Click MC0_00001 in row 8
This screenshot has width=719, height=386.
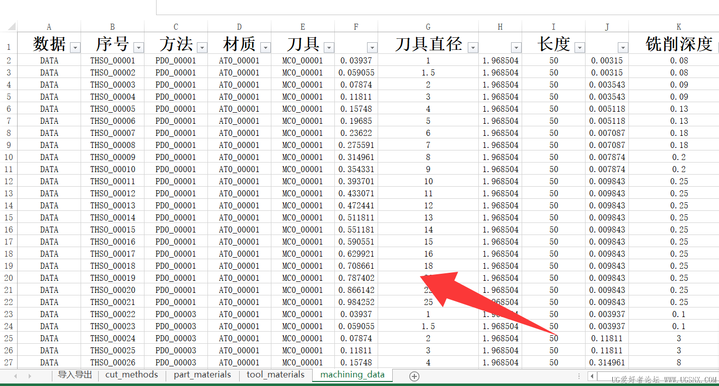coord(303,133)
